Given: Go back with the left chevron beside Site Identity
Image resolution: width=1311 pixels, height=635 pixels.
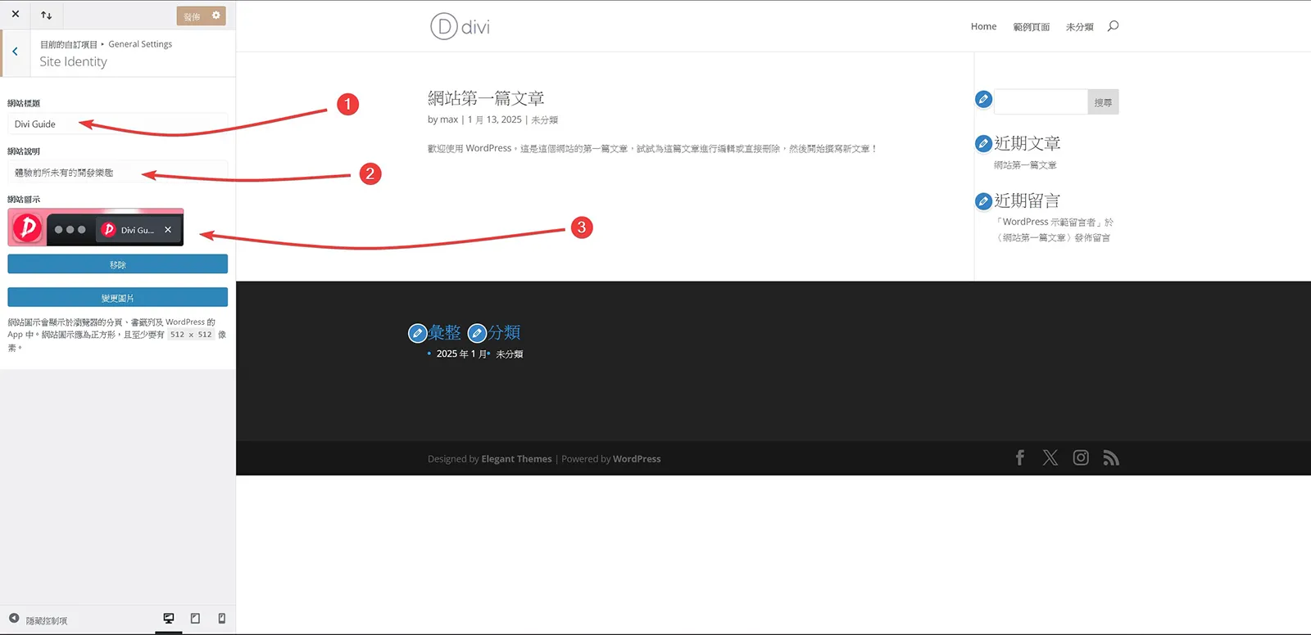Looking at the screenshot, I should [x=15, y=52].
